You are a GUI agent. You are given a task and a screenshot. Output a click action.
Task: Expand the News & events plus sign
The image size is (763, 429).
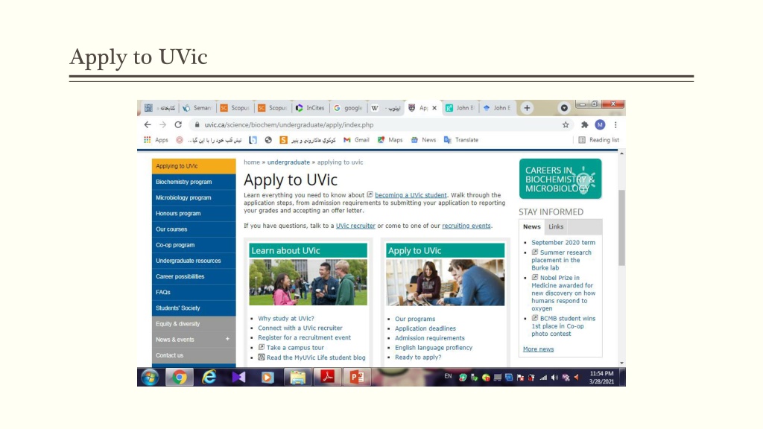227,339
